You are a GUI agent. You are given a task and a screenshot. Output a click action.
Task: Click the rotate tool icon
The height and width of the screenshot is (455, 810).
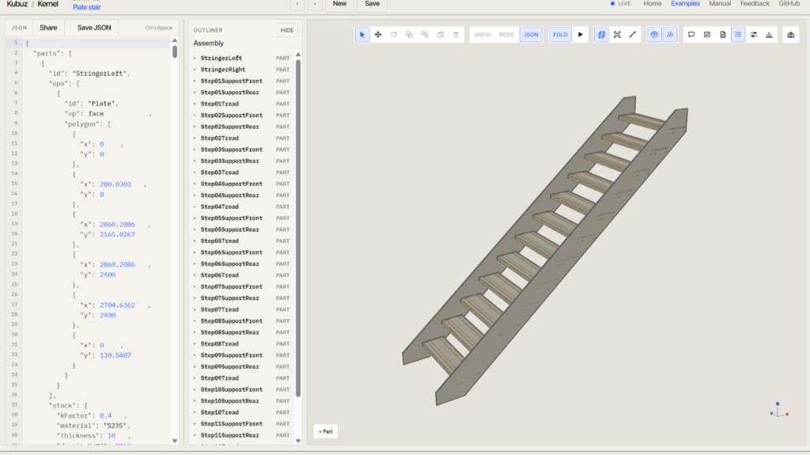pos(394,35)
